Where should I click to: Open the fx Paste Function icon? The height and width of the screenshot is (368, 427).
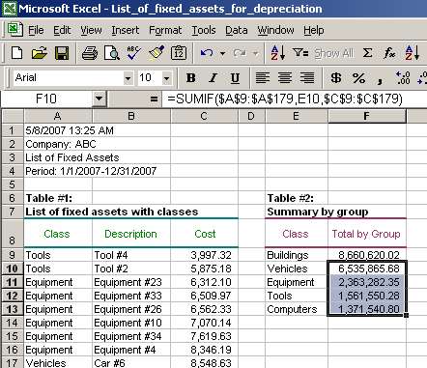tap(389, 53)
